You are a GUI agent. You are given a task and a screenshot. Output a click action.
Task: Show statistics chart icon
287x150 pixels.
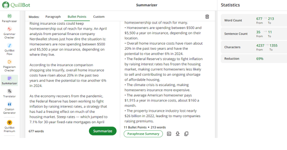tap(169, 134)
